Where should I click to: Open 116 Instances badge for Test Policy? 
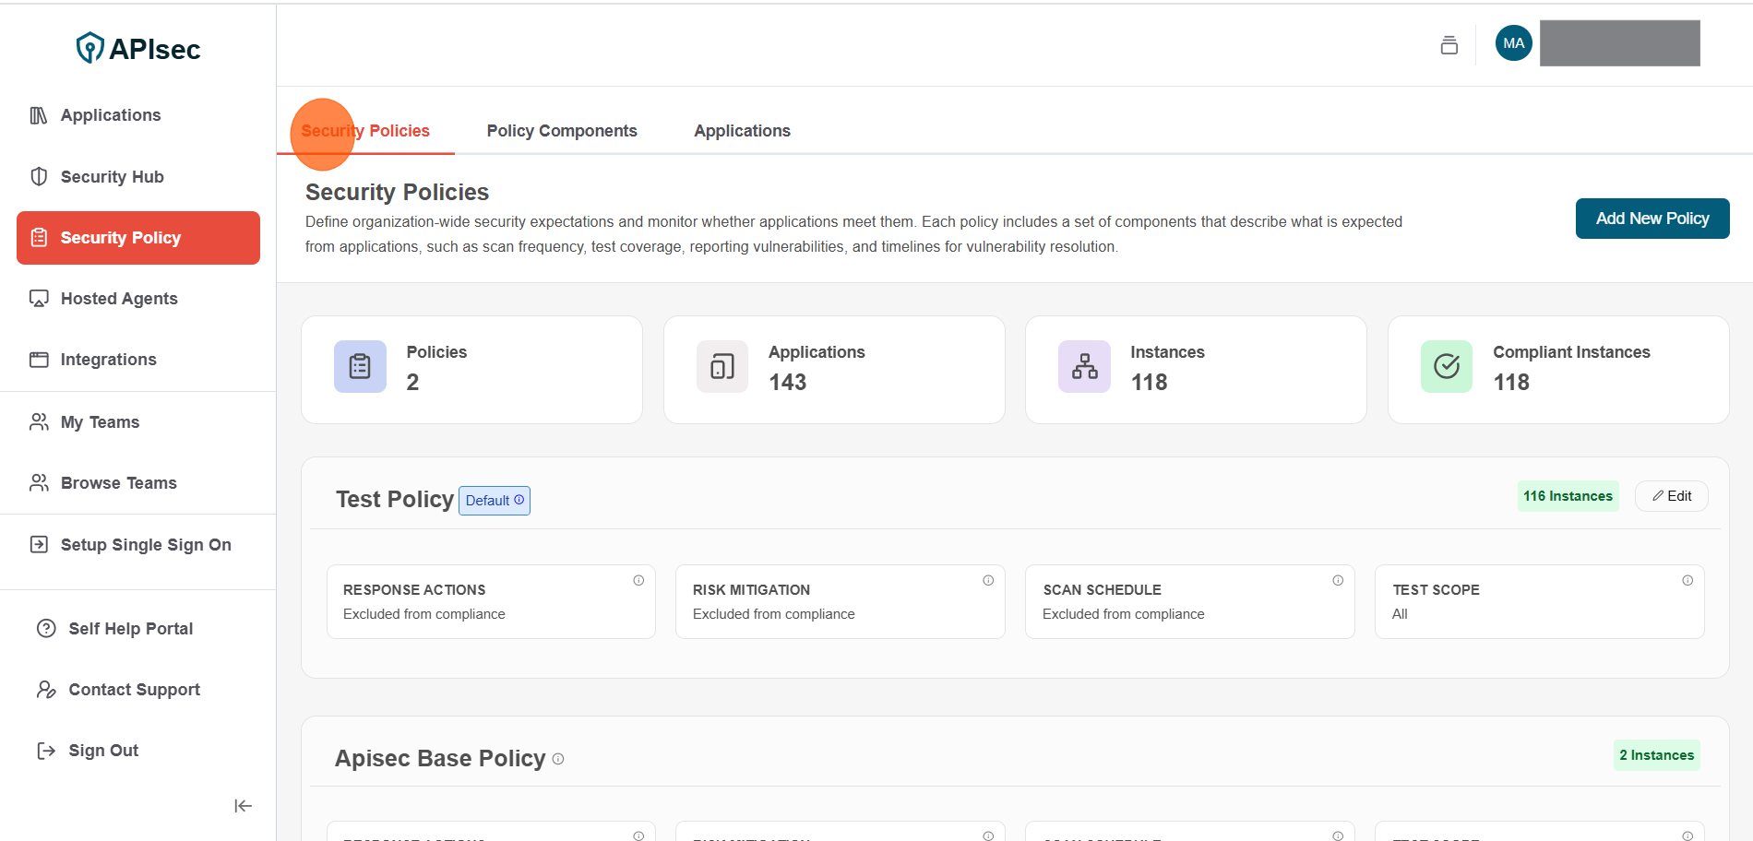coord(1568,496)
